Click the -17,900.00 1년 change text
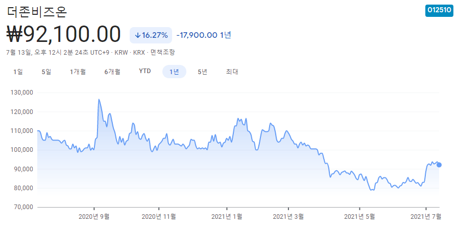 [x=204, y=35]
